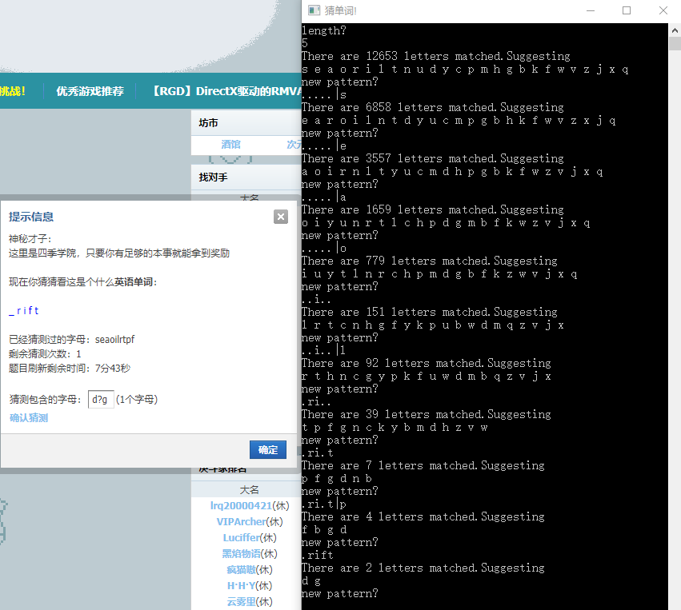Close the 提示信息 dialog with the X
The image size is (681, 610).
pyautogui.click(x=281, y=217)
